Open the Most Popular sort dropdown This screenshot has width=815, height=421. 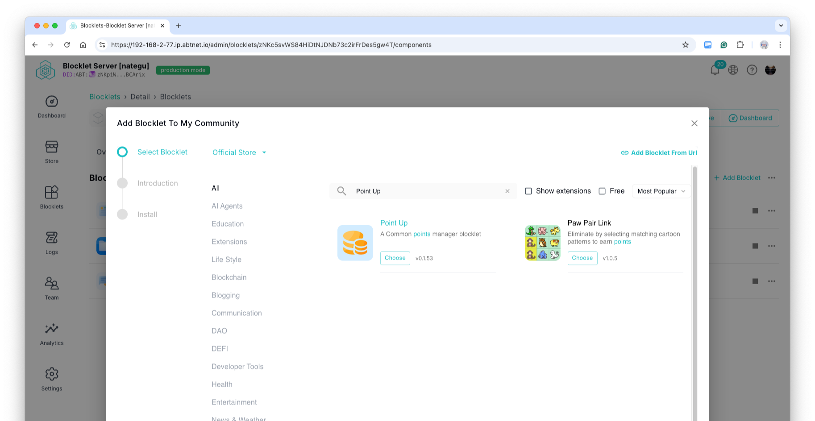pyautogui.click(x=661, y=191)
